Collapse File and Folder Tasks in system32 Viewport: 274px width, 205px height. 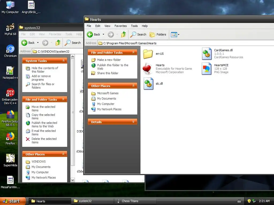pos(63,99)
